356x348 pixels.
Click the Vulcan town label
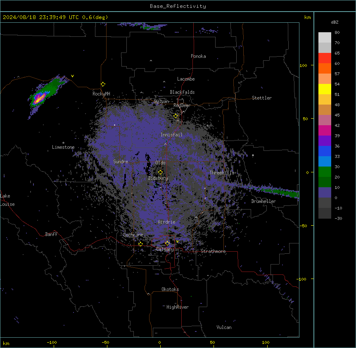point(224,327)
